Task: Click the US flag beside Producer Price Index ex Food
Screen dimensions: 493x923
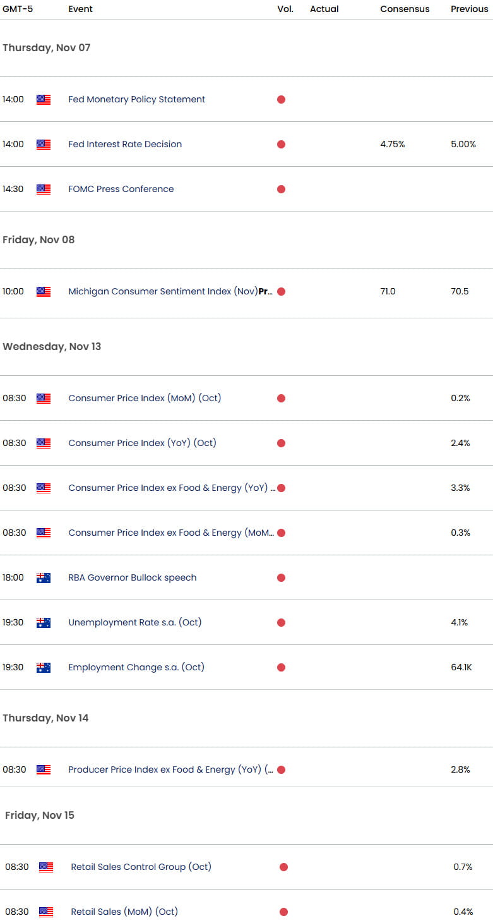Action: tap(43, 769)
